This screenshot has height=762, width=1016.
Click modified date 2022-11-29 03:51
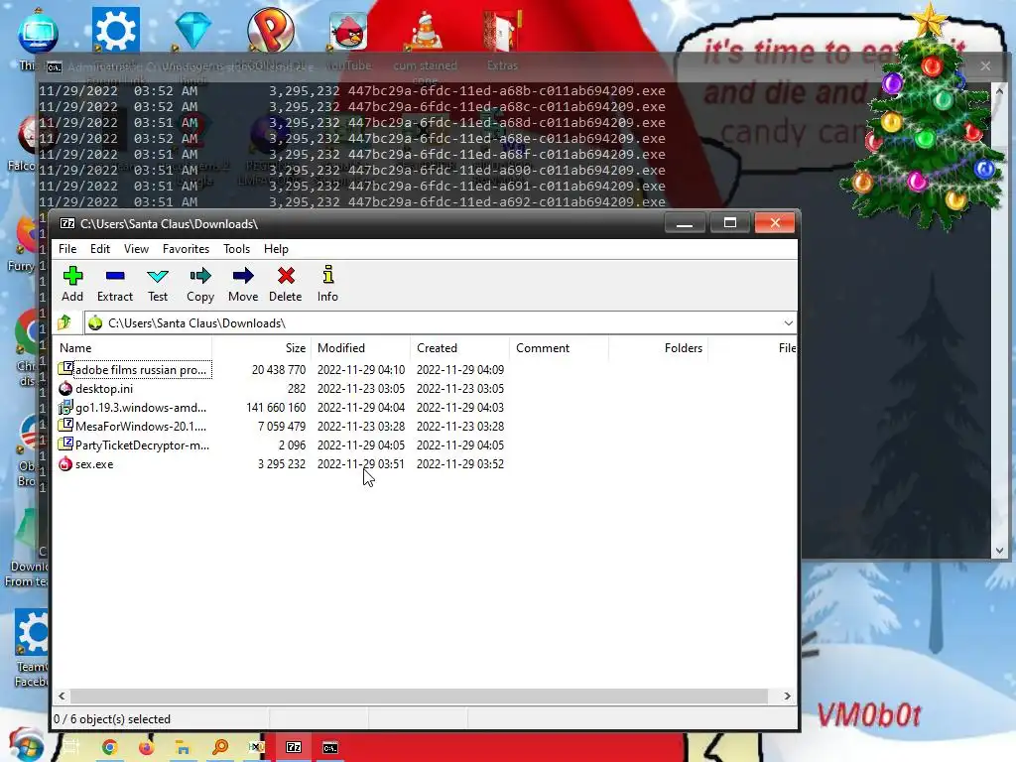(x=361, y=464)
